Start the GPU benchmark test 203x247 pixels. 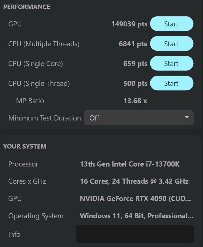click(x=172, y=24)
